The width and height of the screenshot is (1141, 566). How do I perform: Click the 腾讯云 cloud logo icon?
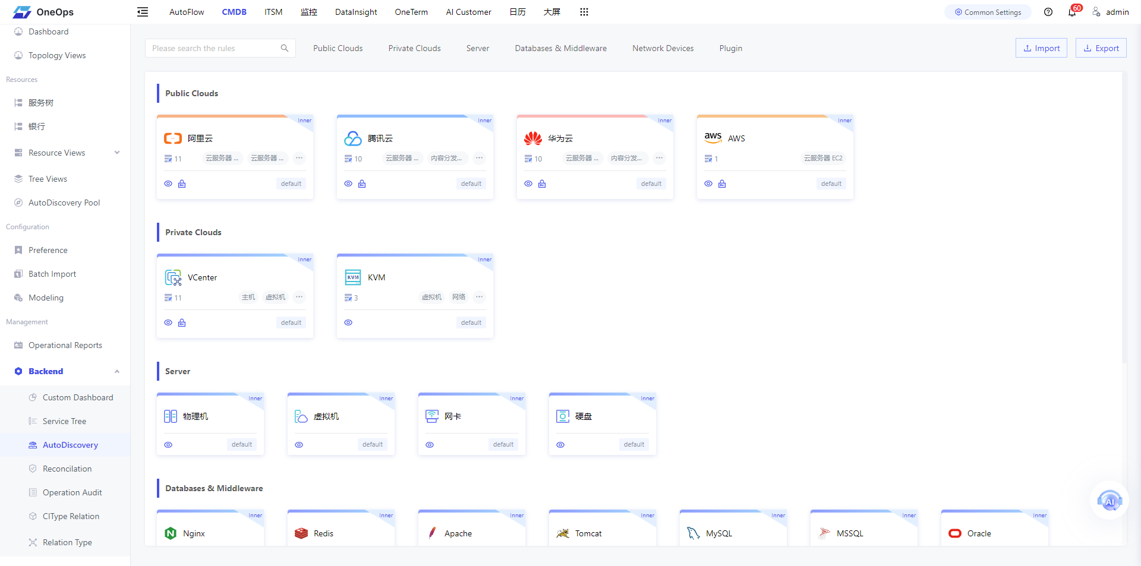click(x=353, y=138)
